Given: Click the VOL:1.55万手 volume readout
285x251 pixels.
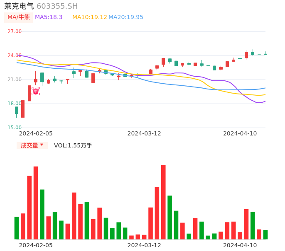Looking at the screenshot, I should coord(73,145).
